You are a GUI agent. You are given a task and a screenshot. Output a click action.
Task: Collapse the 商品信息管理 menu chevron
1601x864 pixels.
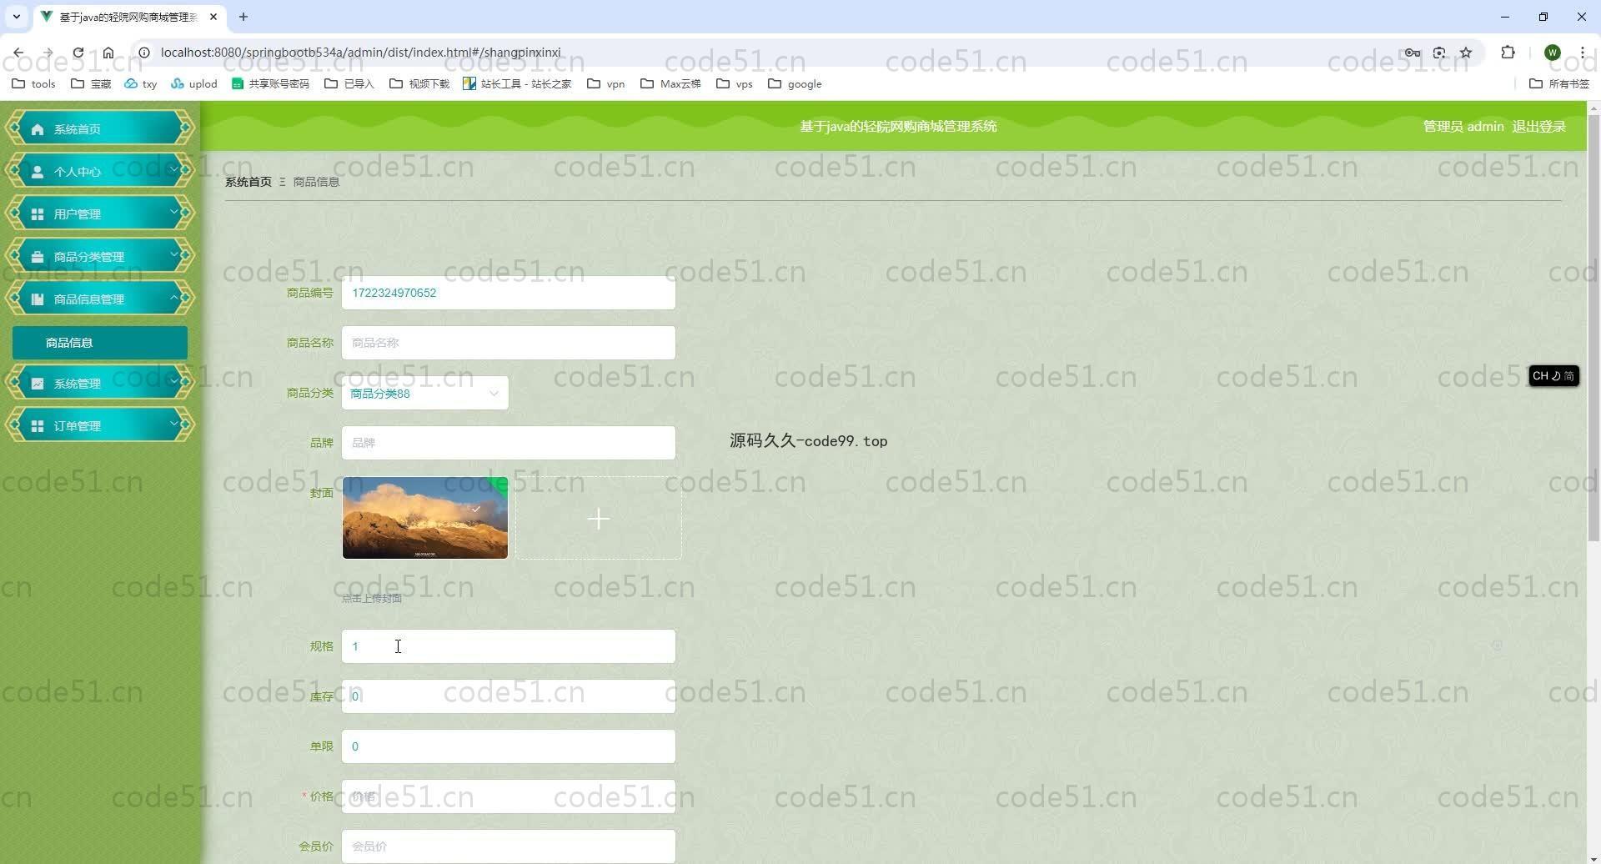click(x=173, y=298)
